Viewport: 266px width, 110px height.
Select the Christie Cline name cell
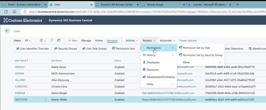[x=59, y=87]
